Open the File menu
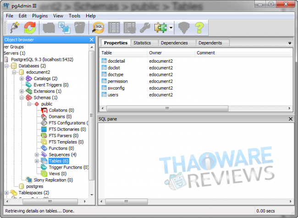Image resolution: width=298 pixels, height=218 pixels. pos(10,16)
